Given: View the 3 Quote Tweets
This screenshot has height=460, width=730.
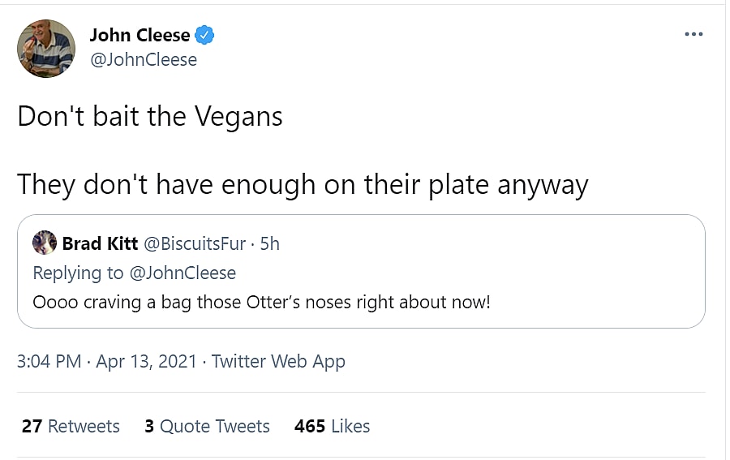Looking at the screenshot, I should click(x=207, y=426).
